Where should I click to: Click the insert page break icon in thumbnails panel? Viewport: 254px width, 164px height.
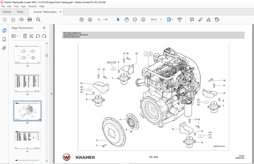31,36
